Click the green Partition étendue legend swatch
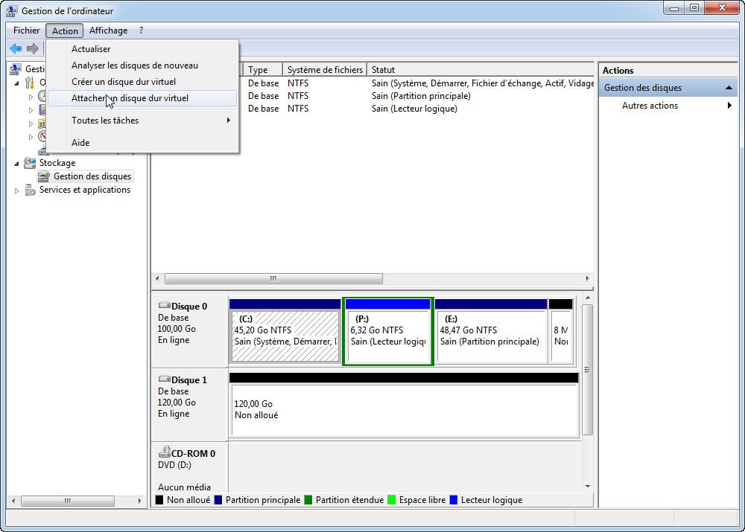 [308, 500]
